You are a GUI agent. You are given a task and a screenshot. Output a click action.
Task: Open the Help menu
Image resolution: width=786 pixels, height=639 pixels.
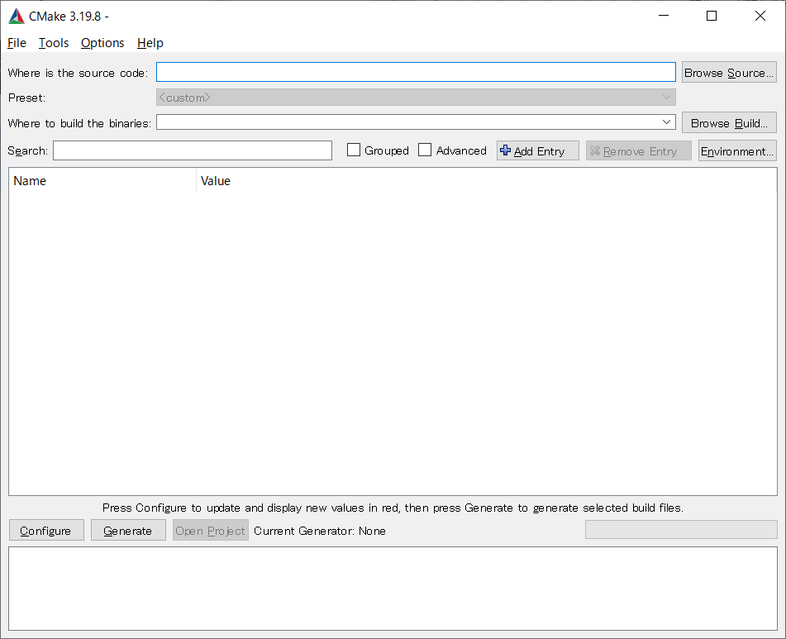tap(150, 43)
